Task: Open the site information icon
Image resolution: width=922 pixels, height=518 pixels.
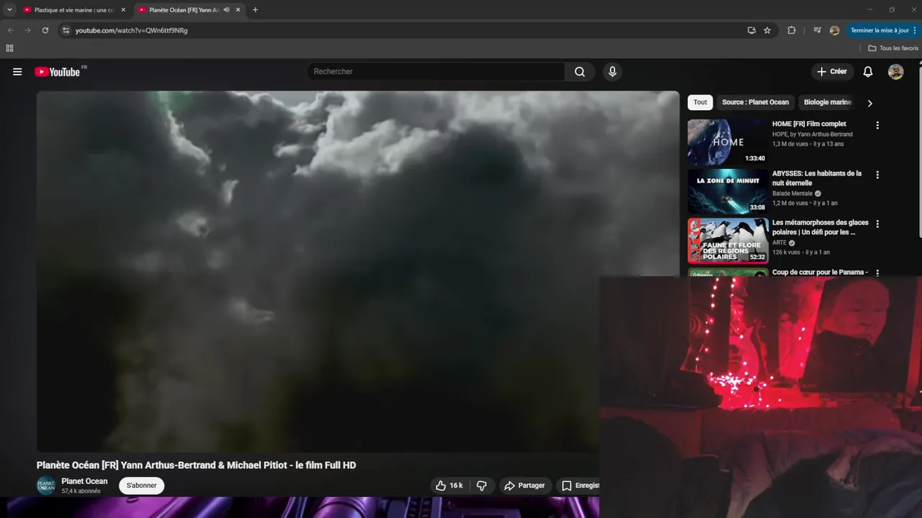Action: tap(66, 30)
